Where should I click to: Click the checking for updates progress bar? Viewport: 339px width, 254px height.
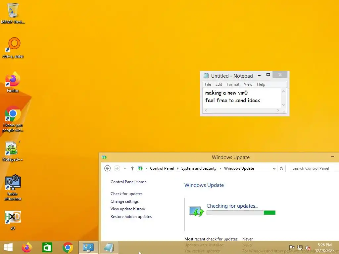(x=241, y=213)
